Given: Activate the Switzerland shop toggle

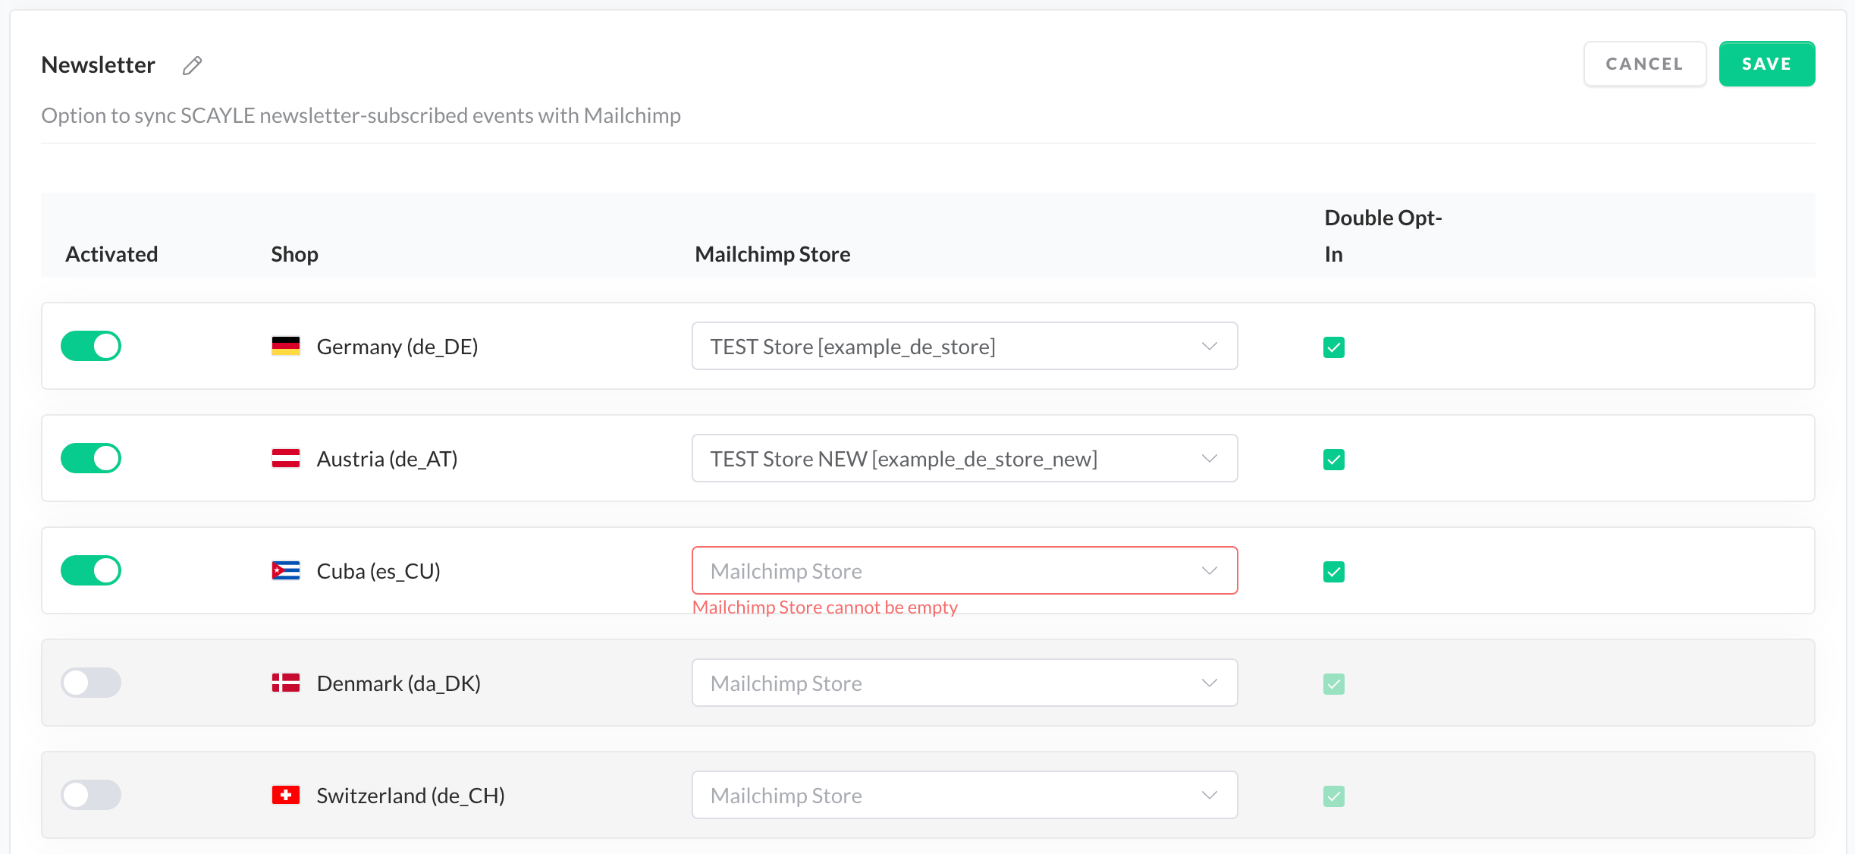Looking at the screenshot, I should point(91,795).
